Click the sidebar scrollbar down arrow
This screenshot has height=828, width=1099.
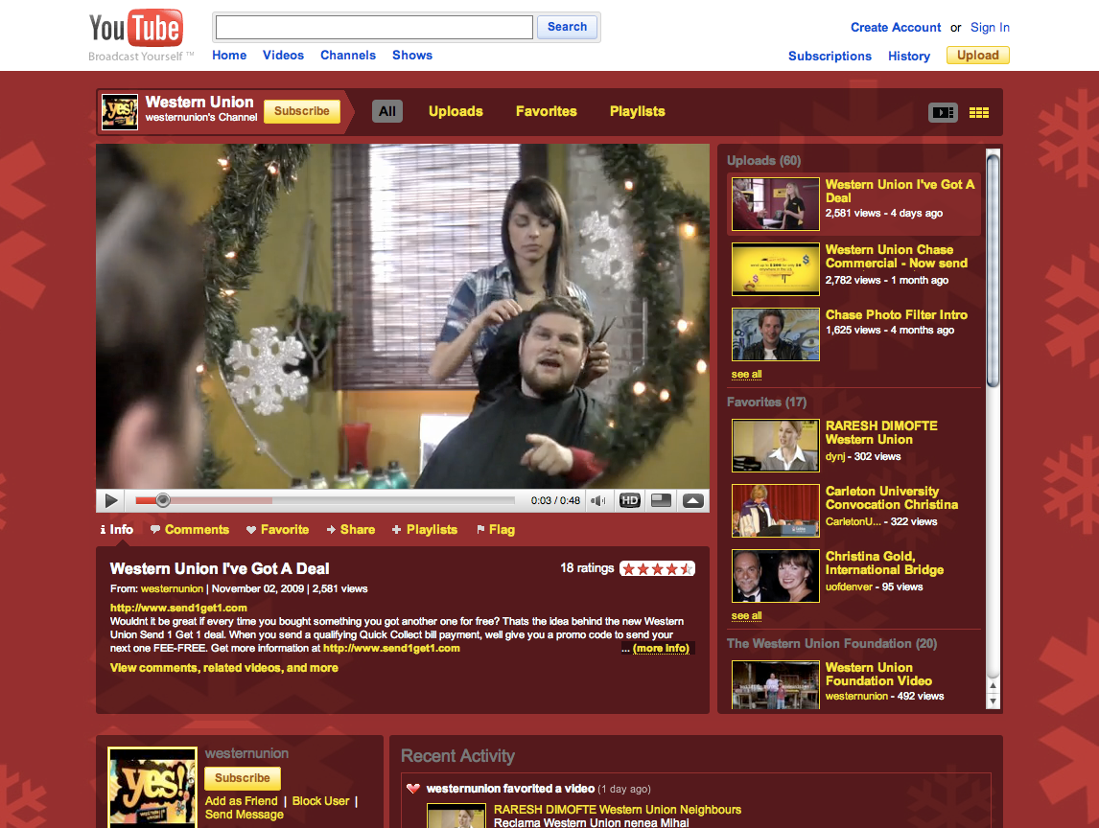pyautogui.click(x=993, y=701)
